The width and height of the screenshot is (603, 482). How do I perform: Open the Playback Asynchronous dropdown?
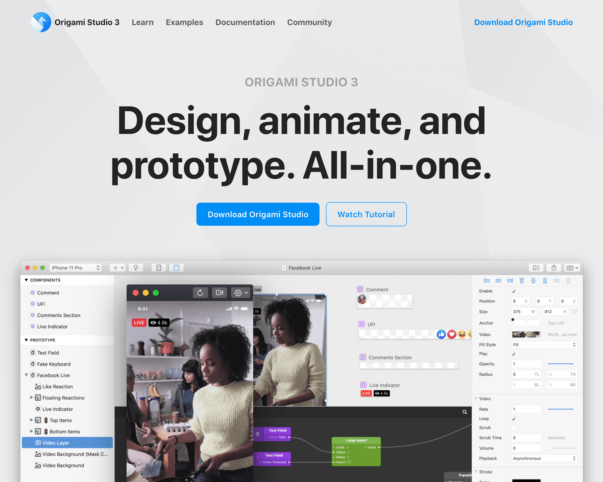(544, 458)
